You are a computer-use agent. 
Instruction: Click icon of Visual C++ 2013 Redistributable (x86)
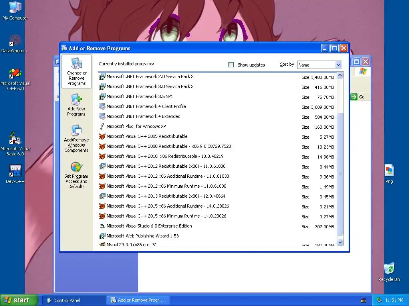tap(102, 196)
